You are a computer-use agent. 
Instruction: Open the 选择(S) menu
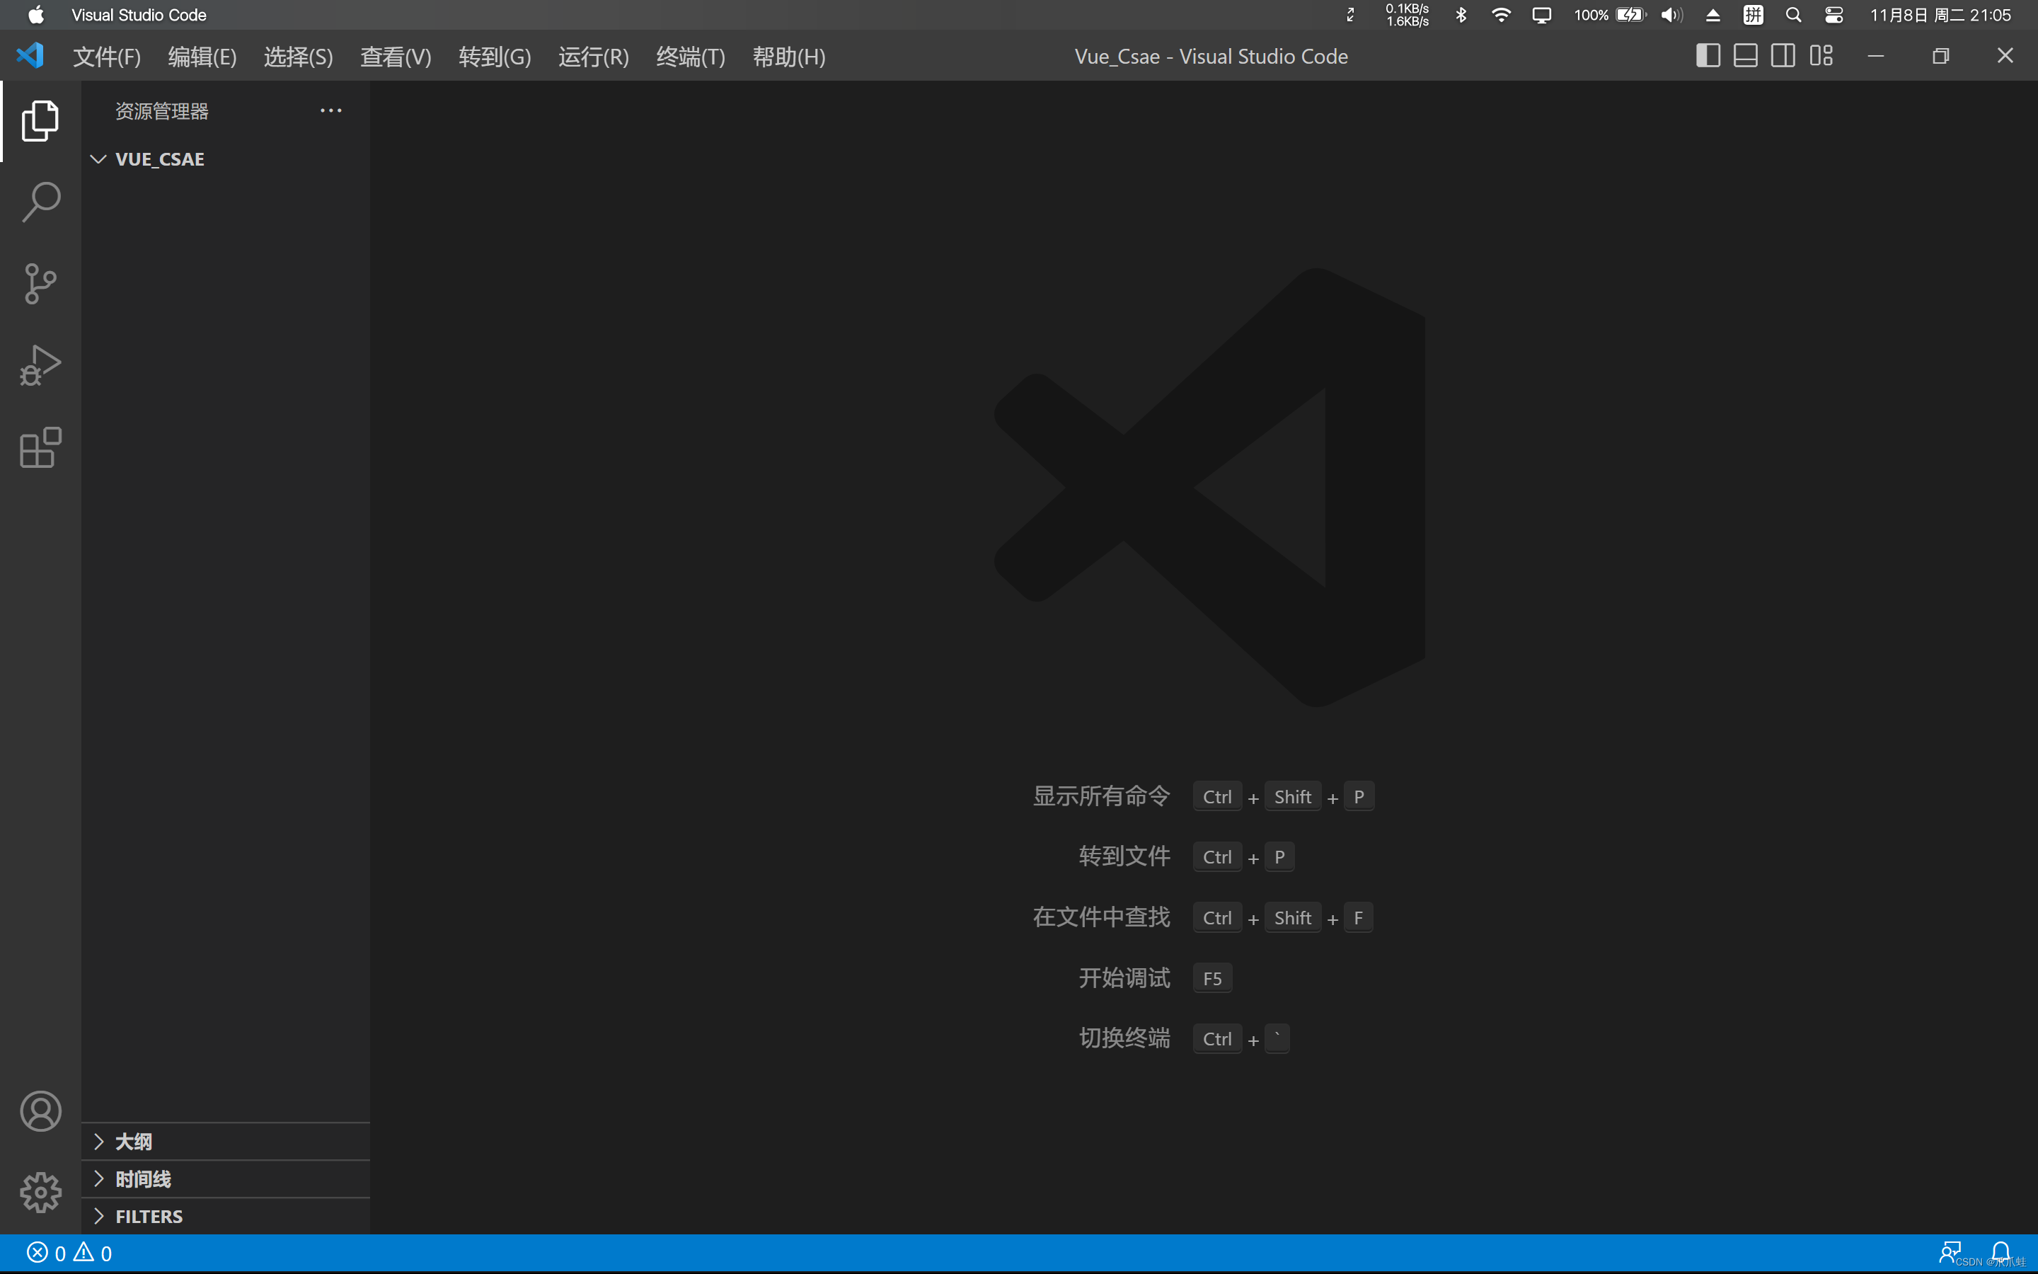298,57
